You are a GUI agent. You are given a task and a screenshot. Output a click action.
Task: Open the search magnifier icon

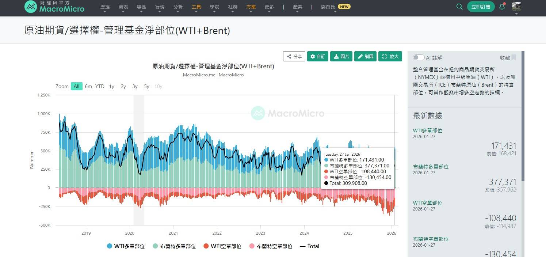(459, 7)
